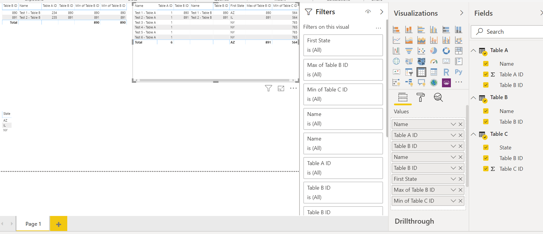Open the Min of Table C ID value dropdown
543x234 pixels.
click(453, 201)
